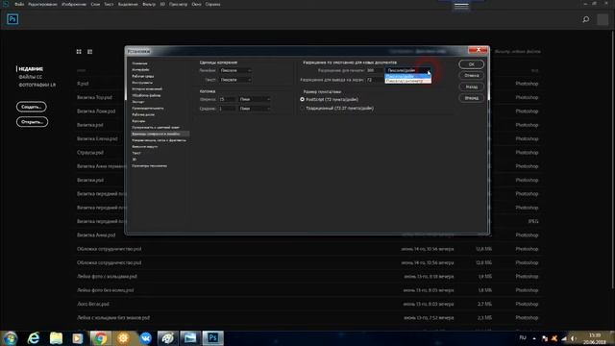This screenshot has height=346, width=615.
Task: Open the VK taskbar icon
Action: coord(145,338)
